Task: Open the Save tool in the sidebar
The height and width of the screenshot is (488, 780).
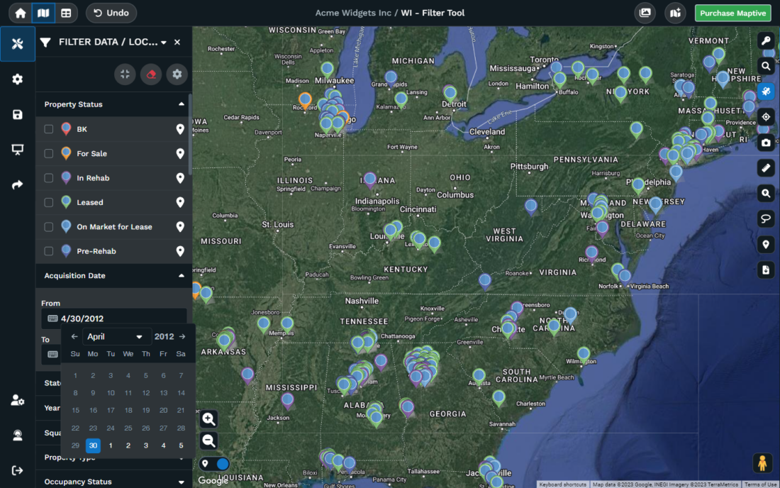Action: (x=17, y=114)
